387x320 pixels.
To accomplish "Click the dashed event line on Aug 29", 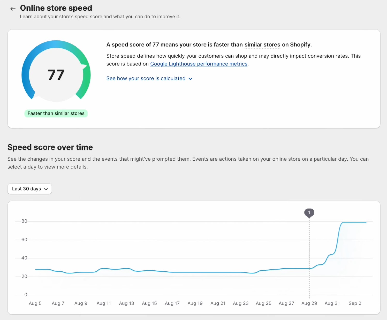I will pyautogui.click(x=309, y=259).
